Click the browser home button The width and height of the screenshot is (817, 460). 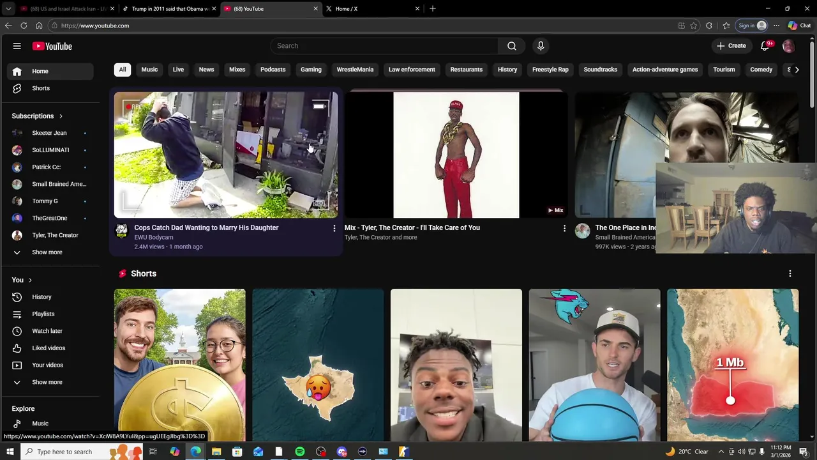point(39,26)
